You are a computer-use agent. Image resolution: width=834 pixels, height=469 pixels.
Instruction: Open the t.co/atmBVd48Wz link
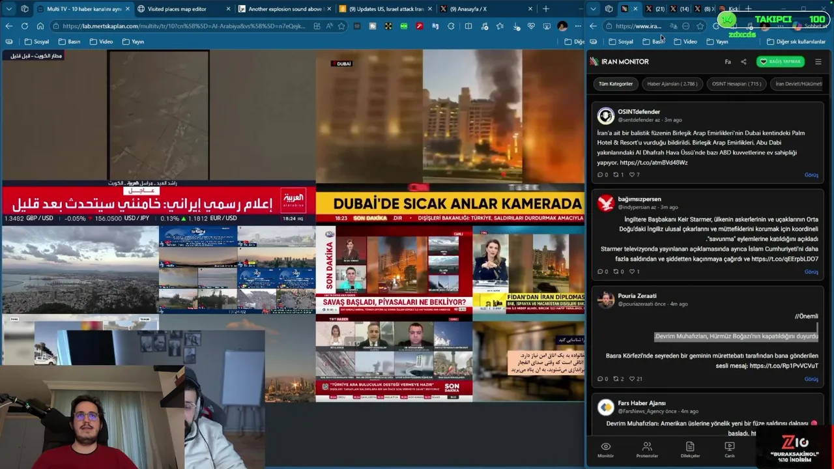coord(654,163)
